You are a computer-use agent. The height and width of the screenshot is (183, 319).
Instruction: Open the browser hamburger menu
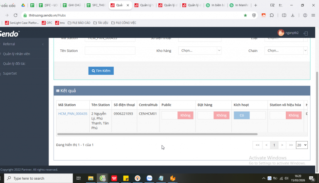point(313,15)
